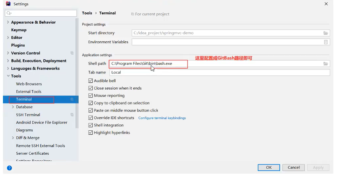Screen dimensions: 349x180
Task: Click the project-level icon beside Terminal row
Action: point(72,99)
